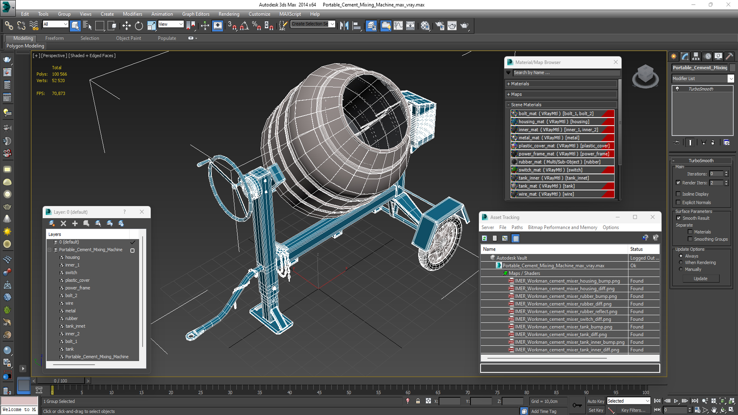Open the Create command panel tab
Image resolution: width=738 pixels, height=415 pixels.
(674, 56)
